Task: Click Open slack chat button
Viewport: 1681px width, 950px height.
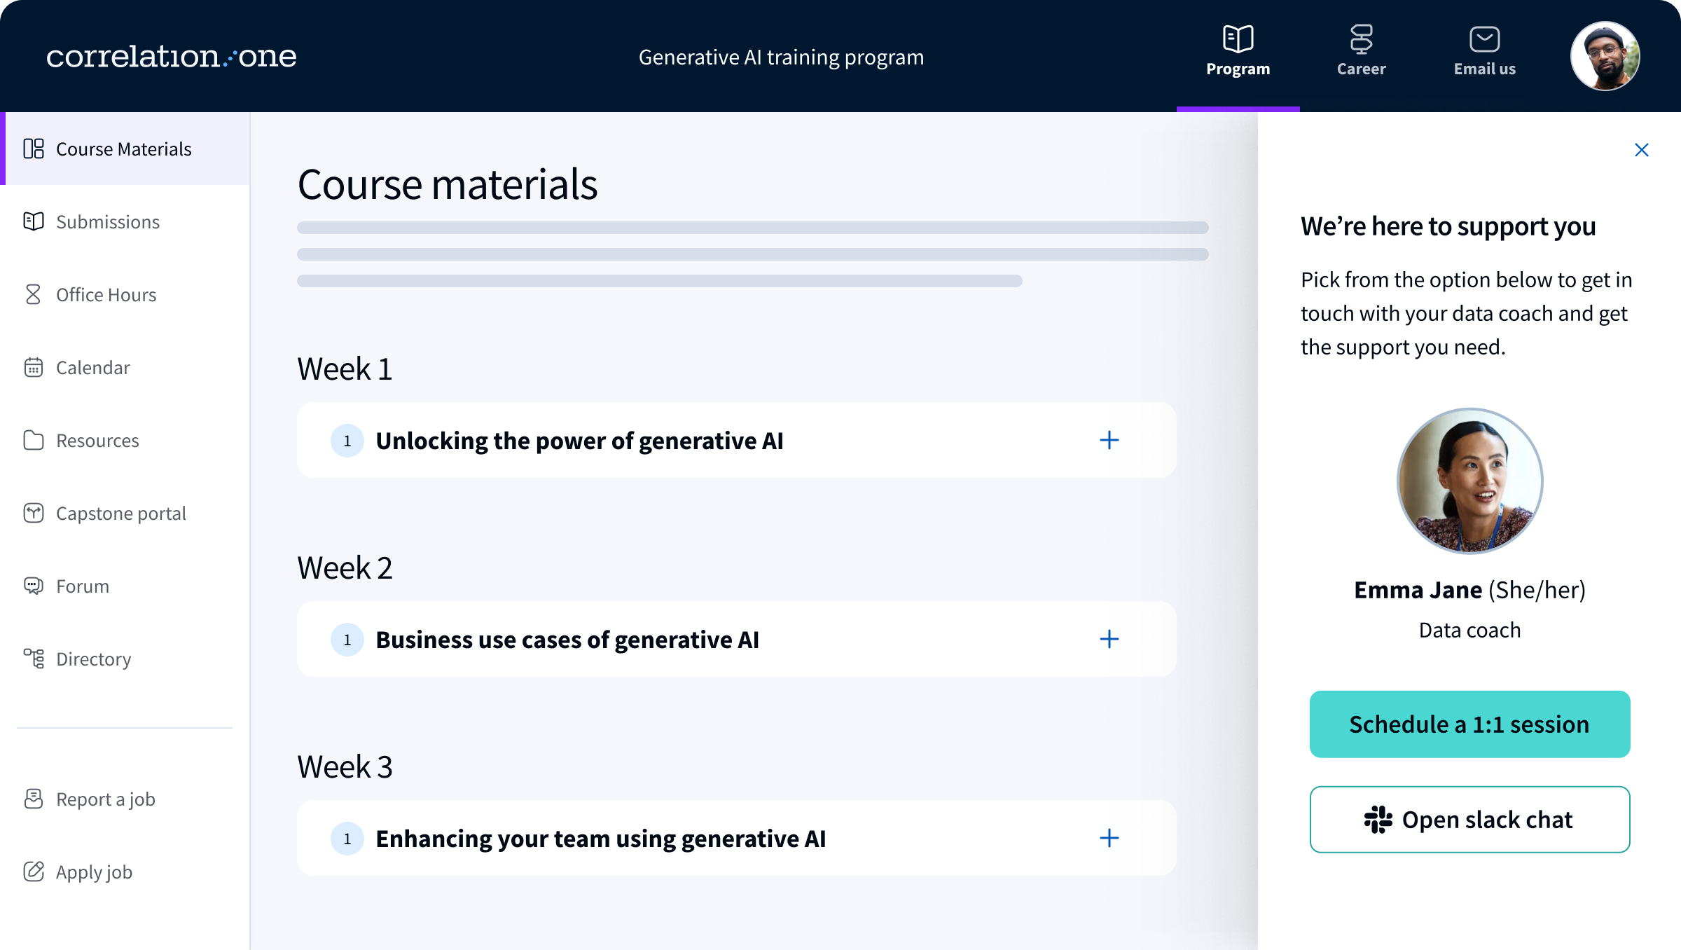Action: (x=1469, y=819)
